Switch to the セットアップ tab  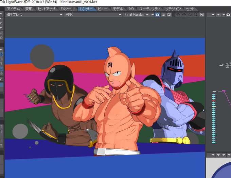(47, 9)
